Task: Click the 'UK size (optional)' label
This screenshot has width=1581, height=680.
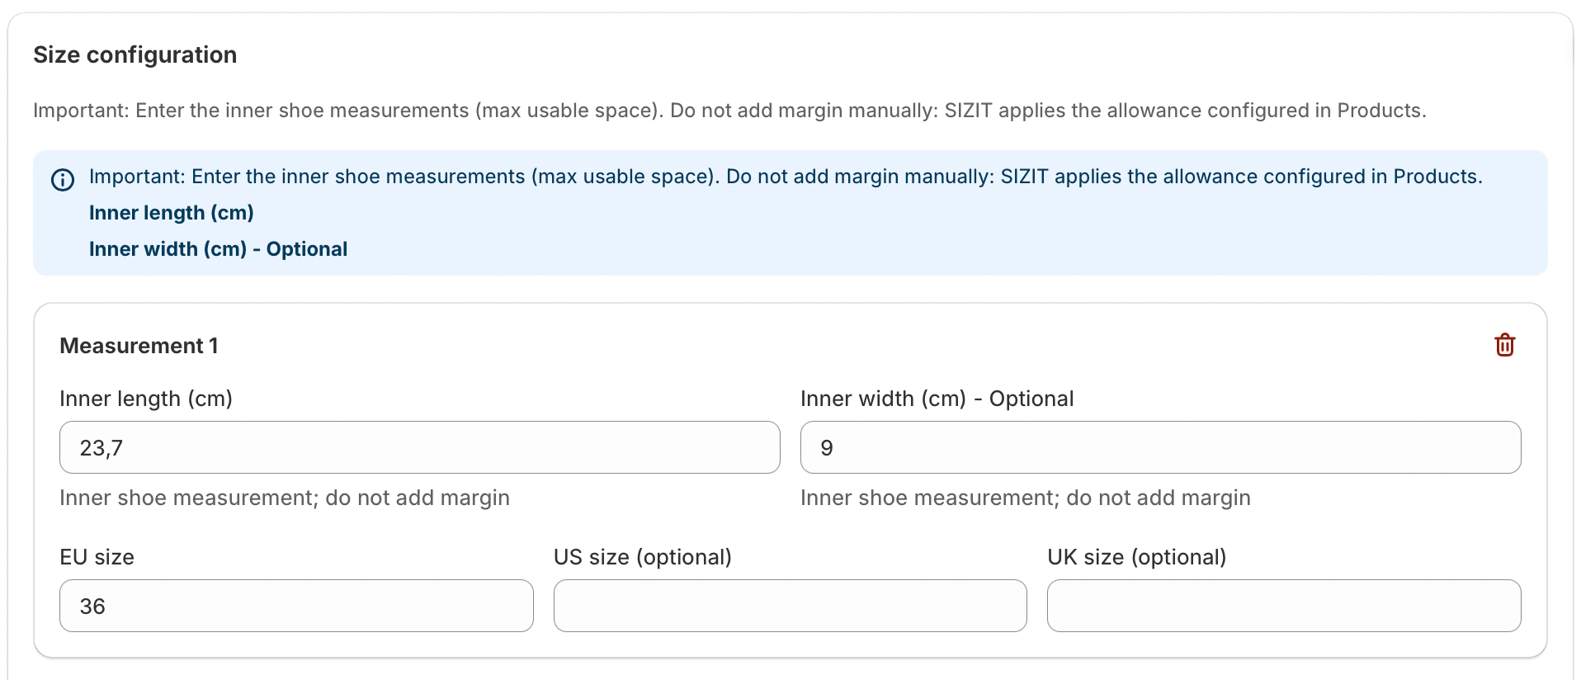Action: tap(1136, 557)
